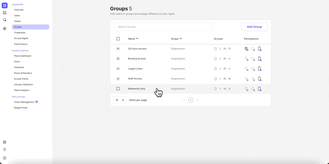Open the Logan's Gym group name
Screen dimensions: 329x164
click(136, 69)
